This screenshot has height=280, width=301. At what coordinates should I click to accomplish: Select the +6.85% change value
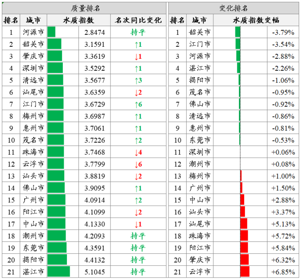tap(283, 272)
